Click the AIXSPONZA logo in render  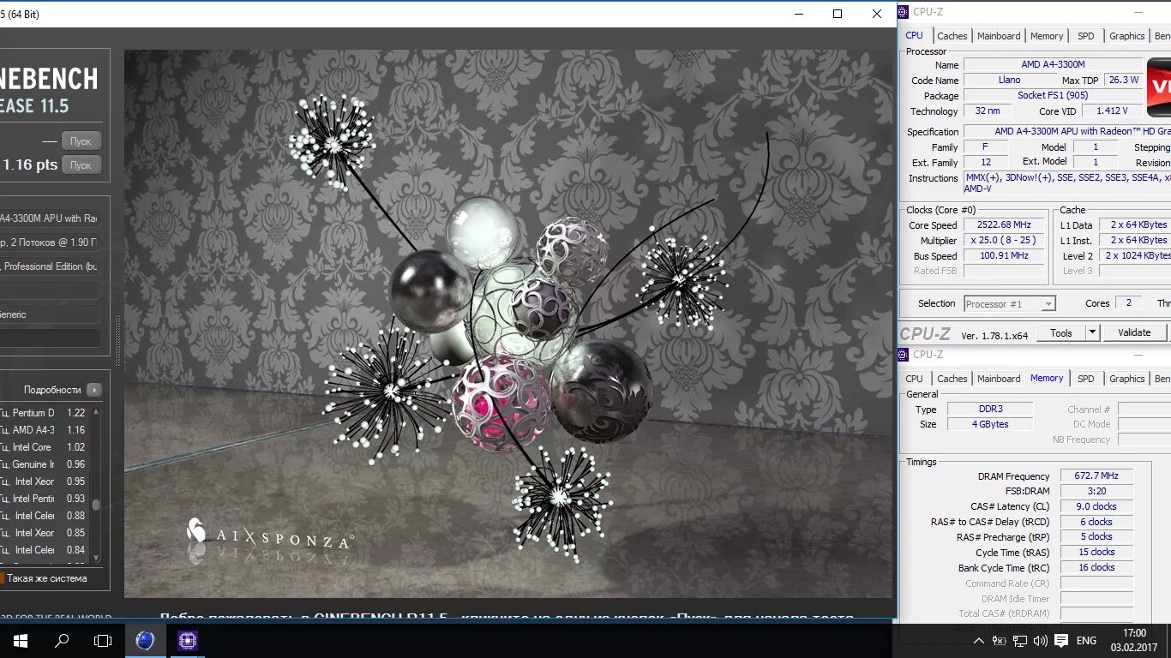point(269,535)
